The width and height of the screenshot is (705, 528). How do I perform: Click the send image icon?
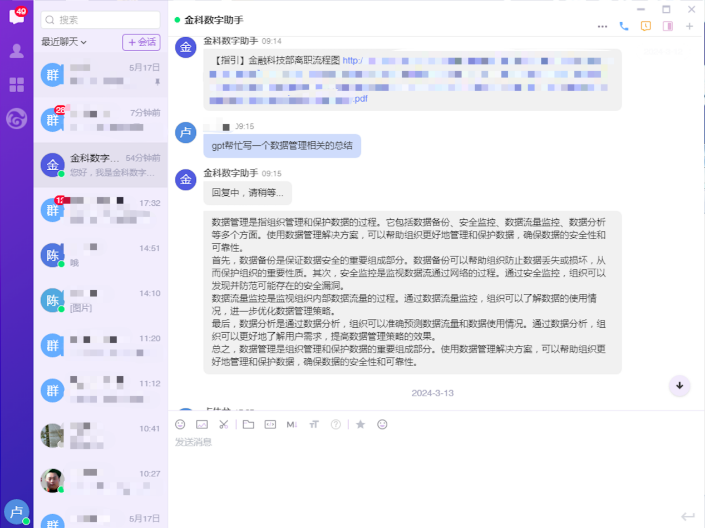tap(202, 425)
